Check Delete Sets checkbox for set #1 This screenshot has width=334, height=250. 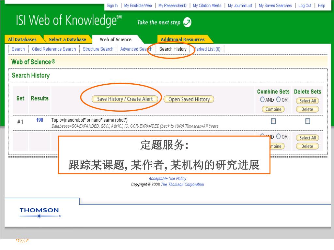tap(308, 121)
